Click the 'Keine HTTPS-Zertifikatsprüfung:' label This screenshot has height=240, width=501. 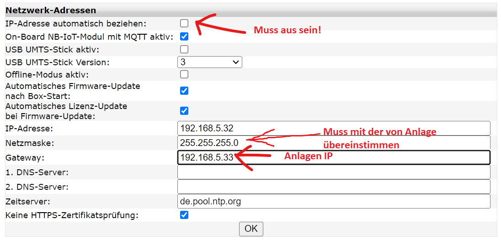point(72,216)
